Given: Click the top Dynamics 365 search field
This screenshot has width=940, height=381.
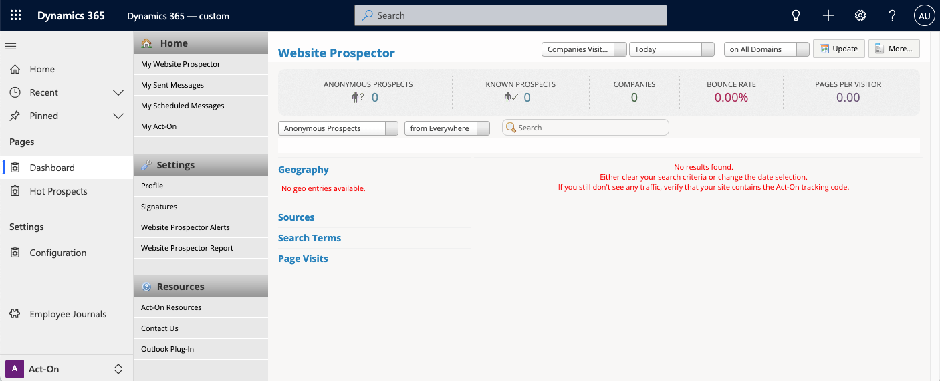Looking at the screenshot, I should pos(510,15).
